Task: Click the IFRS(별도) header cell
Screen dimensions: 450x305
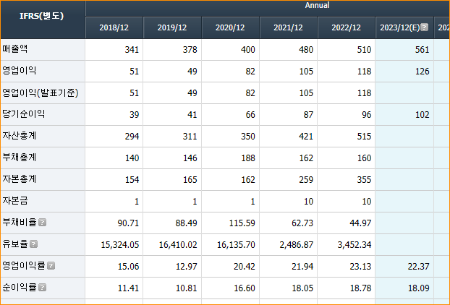Action: pyautogui.click(x=42, y=20)
